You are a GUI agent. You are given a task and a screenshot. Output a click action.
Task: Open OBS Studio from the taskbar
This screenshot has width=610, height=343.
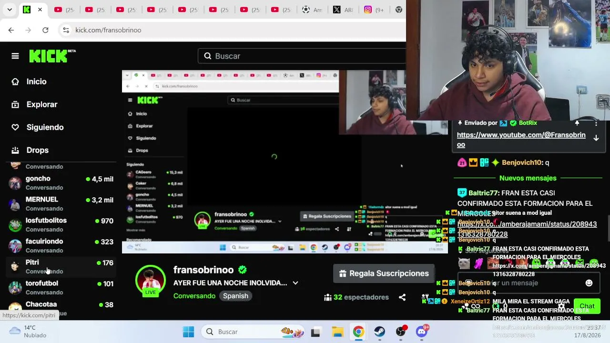click(401, 332)
